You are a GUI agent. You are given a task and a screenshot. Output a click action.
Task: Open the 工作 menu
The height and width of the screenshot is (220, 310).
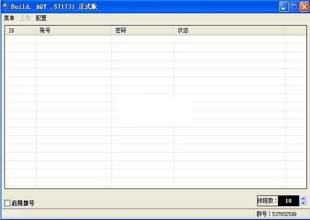click(25, 18)
